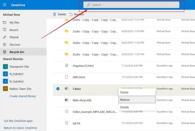Open the app launcher grid icon

click(5, 5)
